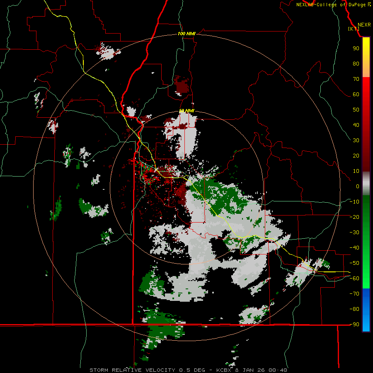
Task: Click the 90 value on velocity legend
Action: pyautogui.click(x=356, y=48)
